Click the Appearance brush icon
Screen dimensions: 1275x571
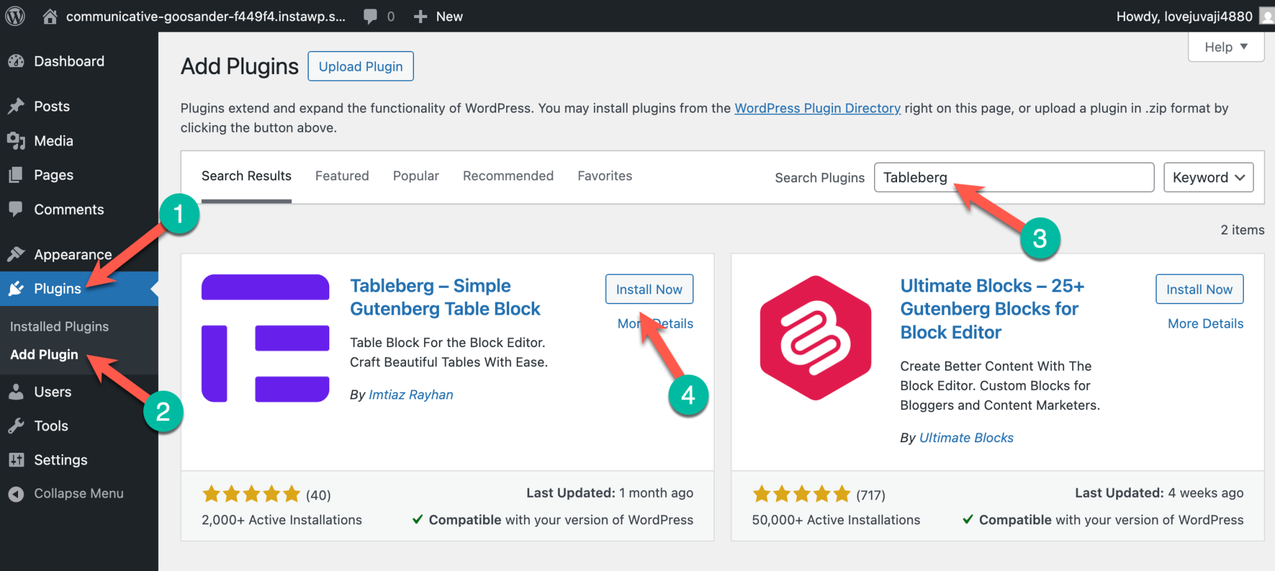pyautogui.click(x=16, y=254)
